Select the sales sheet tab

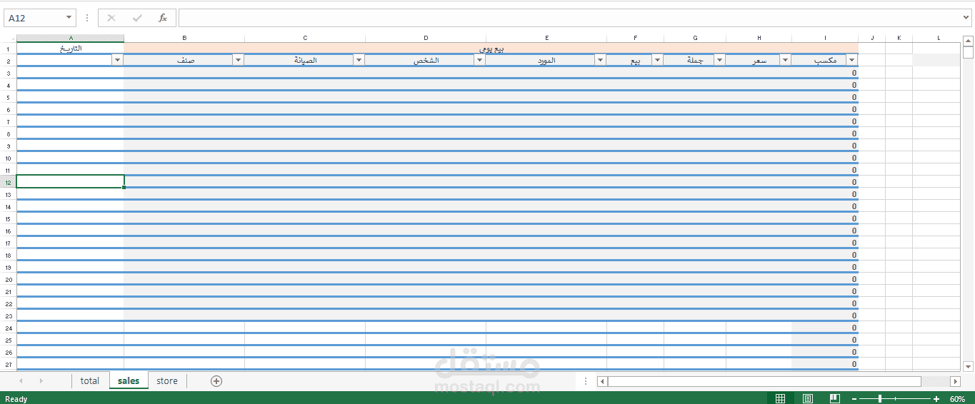129,381
